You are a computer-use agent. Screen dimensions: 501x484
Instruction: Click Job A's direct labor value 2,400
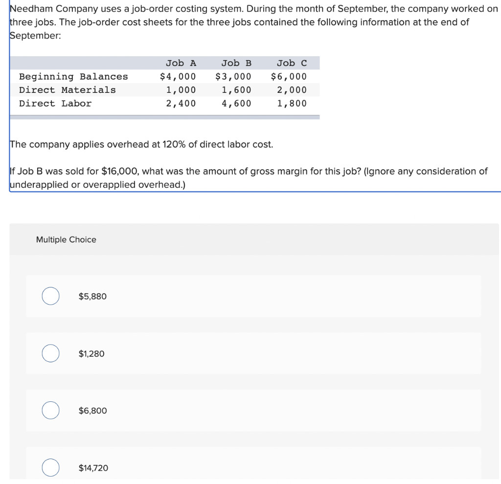point(181,103)
